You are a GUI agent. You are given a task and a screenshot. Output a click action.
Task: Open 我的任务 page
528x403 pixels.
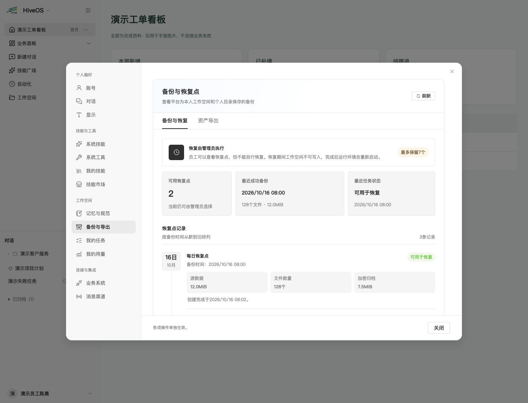[x=103, y=240]
